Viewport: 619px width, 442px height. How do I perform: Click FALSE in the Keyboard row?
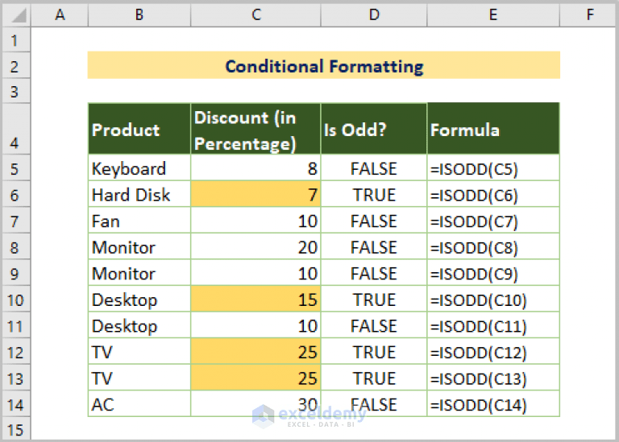click(x=374, y=168)
